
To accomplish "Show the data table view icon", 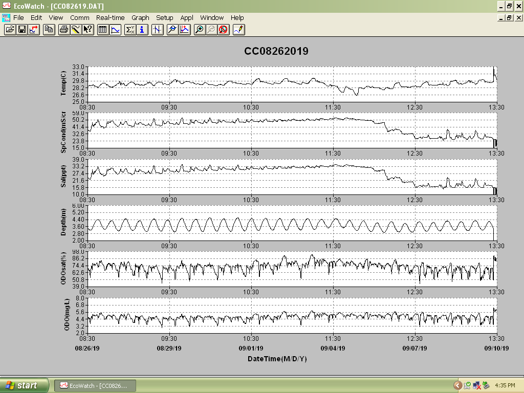I will tap(103, 30).
